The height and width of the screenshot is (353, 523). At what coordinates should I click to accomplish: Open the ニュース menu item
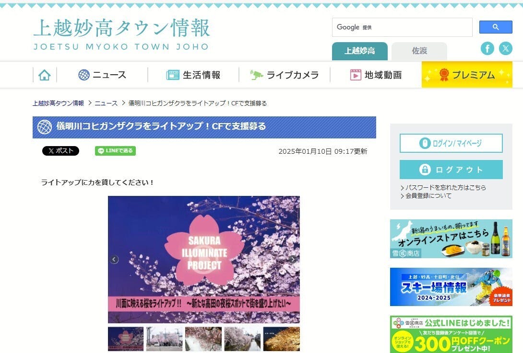pos(102,75)
